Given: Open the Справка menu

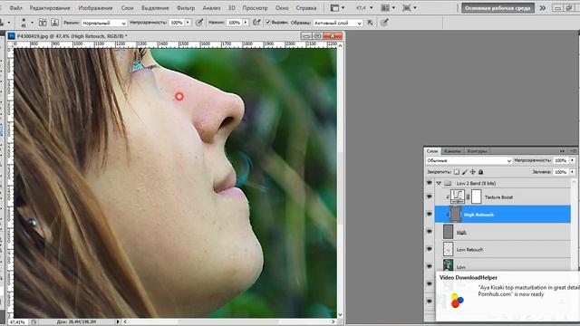Looking at the screenshot, I should (306, 8).
